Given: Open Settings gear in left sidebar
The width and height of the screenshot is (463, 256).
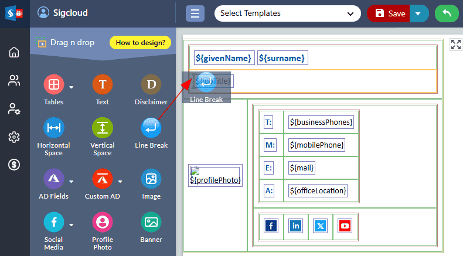Looking at the screenshot, I should coord(14,137).
